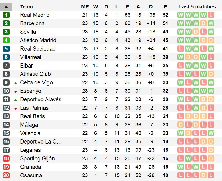Select the Valencia team name
The image size is (222, 181).
click(30, 133)
